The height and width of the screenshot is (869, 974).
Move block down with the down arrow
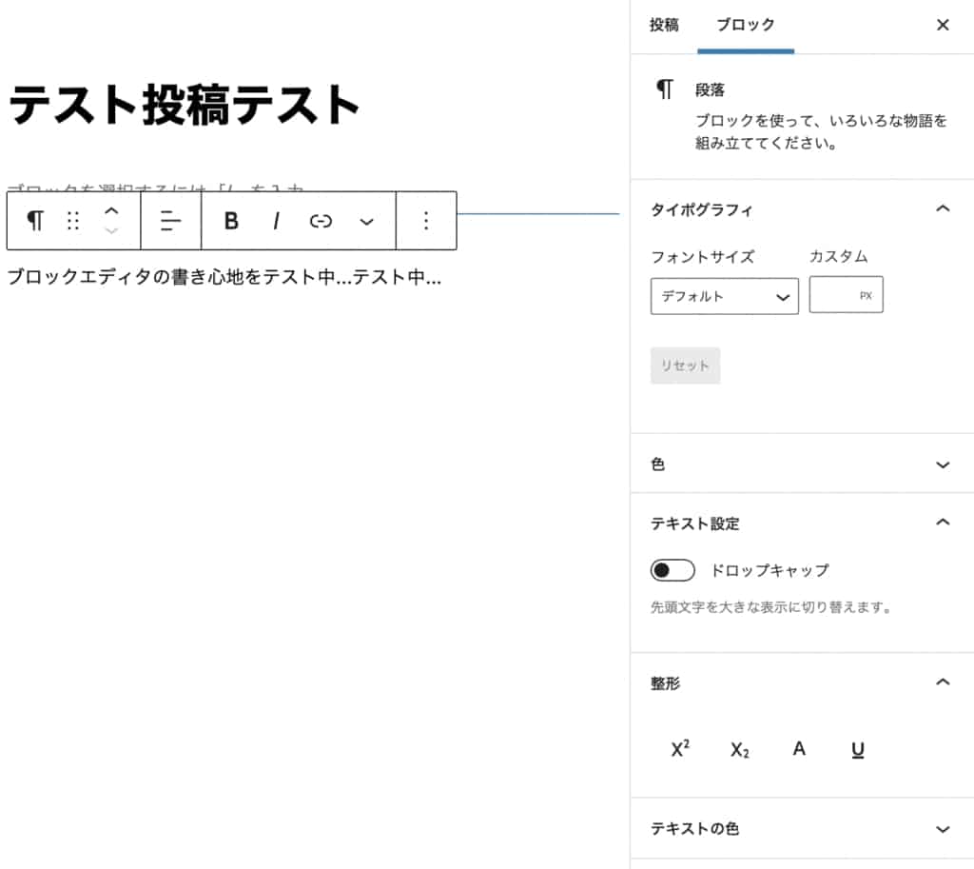pyautogui.click(x=111, y=230)
